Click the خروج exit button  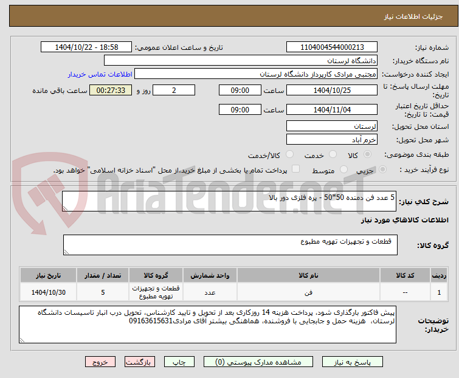(x=100, y=362)
